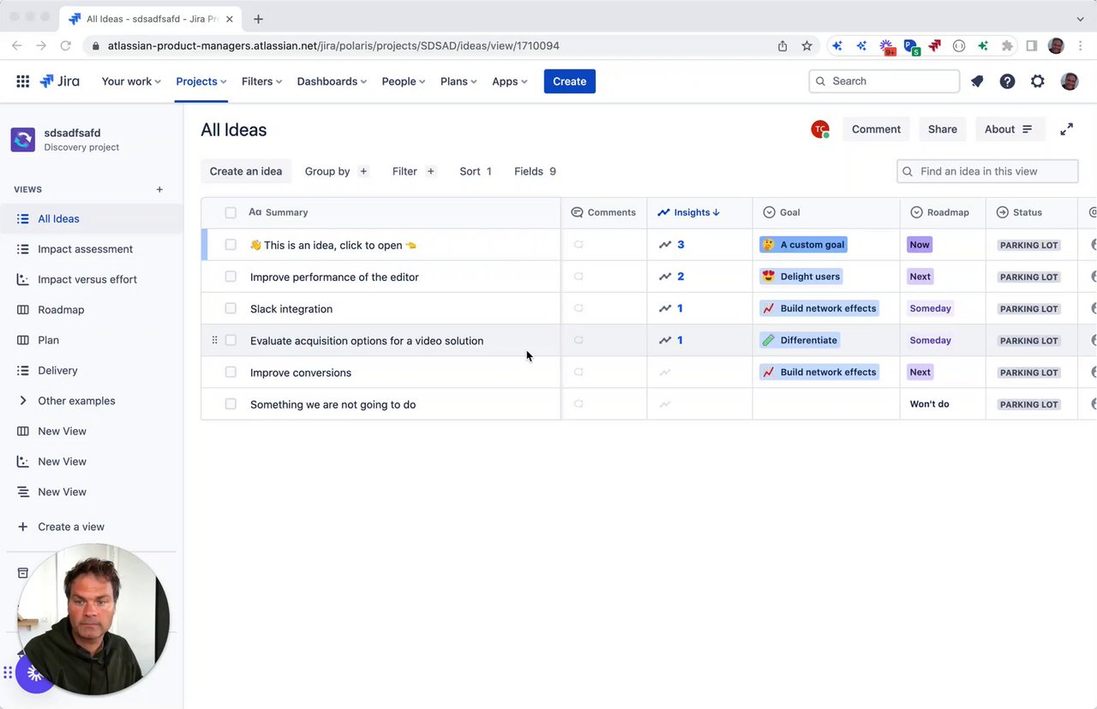Open the Dashboards dropdown menu
Viewport: 1097px width, 709px height.
point(331,81)
